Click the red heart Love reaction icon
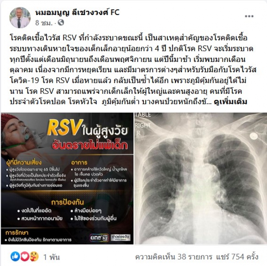 coord(25,256)
